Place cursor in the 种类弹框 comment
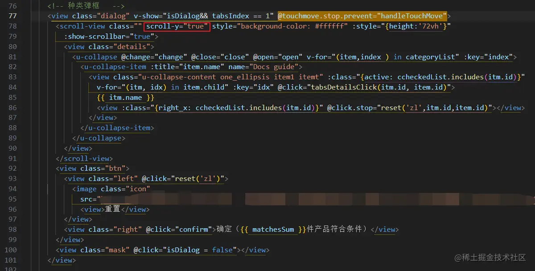 pyautogui.click(x=86, y=6)
